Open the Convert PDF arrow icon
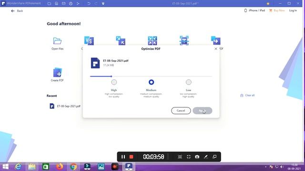The height and width of the screenshot is (171, 305). 216,40
